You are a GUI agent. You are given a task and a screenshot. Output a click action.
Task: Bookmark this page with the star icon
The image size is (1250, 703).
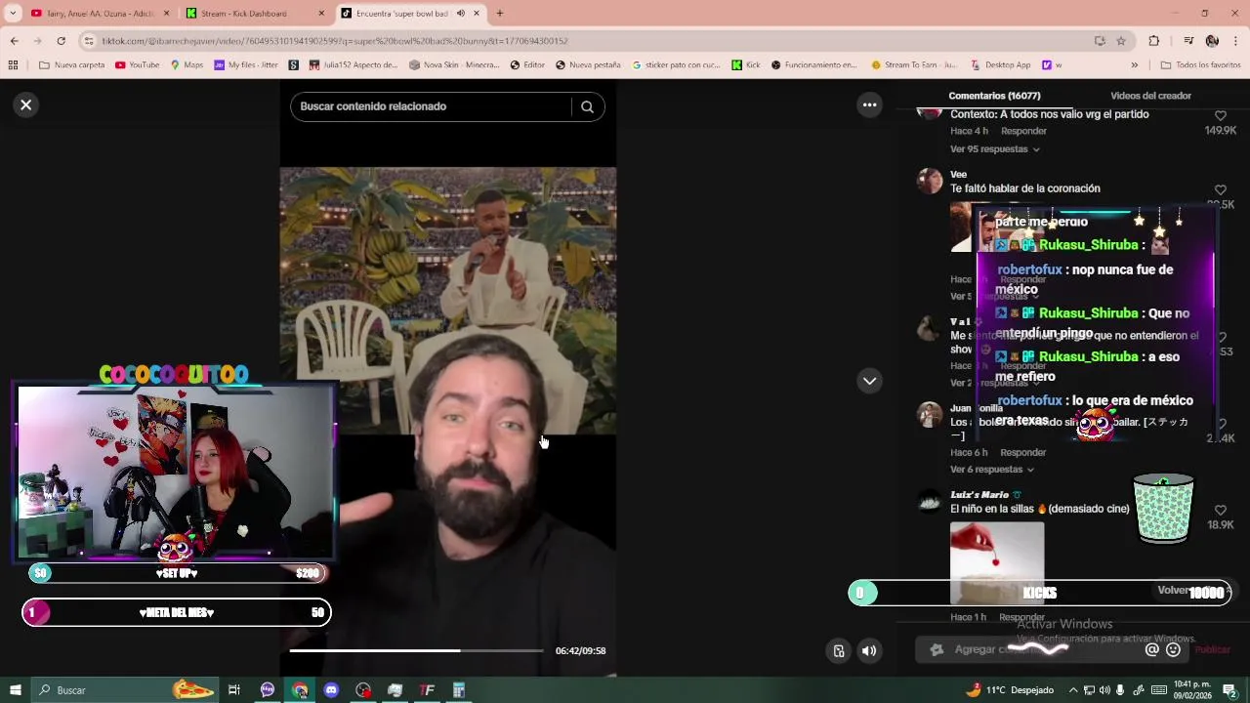click(x=1121, y=41)
